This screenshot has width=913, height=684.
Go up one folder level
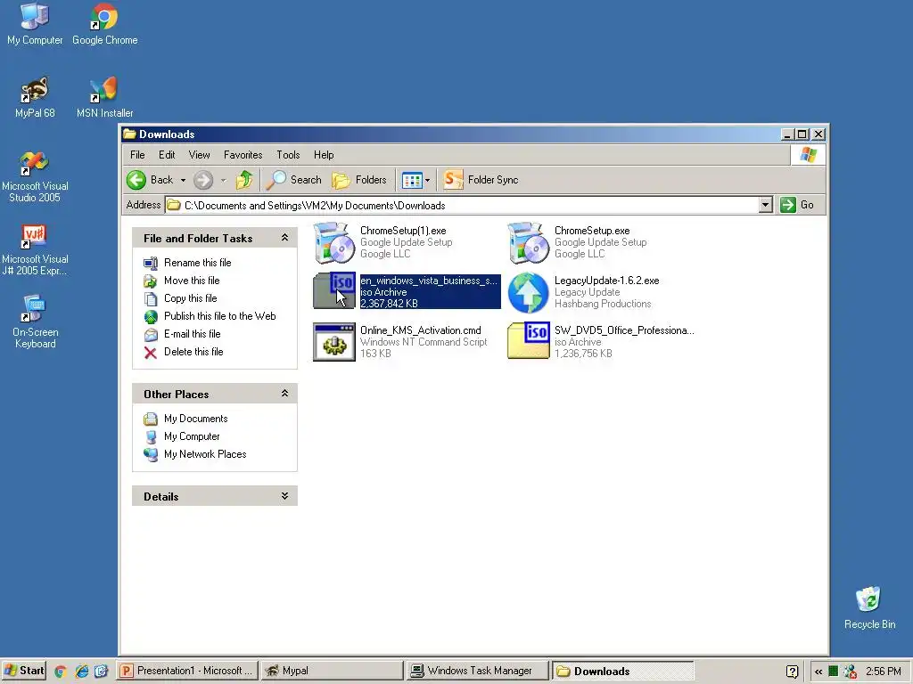click(244, 180)
